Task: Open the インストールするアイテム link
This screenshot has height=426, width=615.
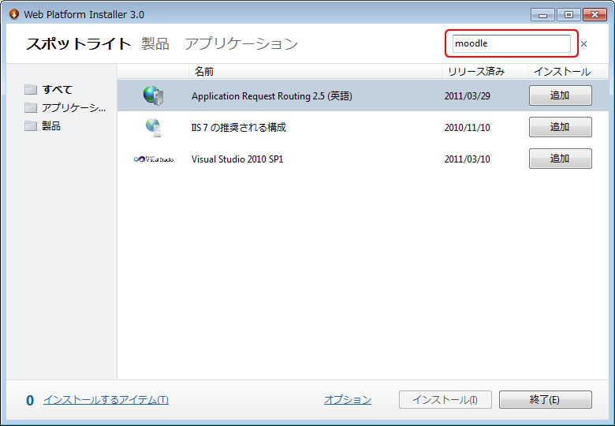Action: [106, 400]
